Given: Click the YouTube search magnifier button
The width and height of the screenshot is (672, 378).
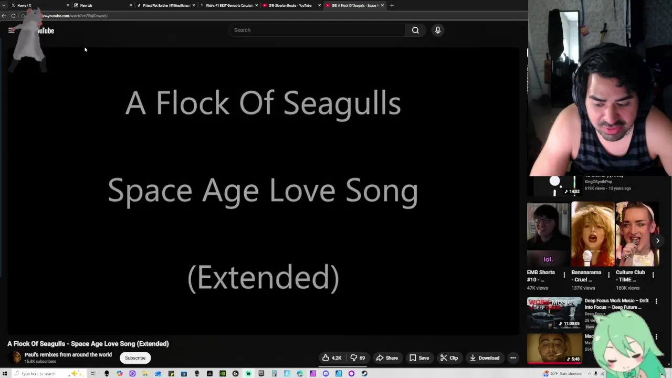Looking at the screenshot, I should pos(415,30).
